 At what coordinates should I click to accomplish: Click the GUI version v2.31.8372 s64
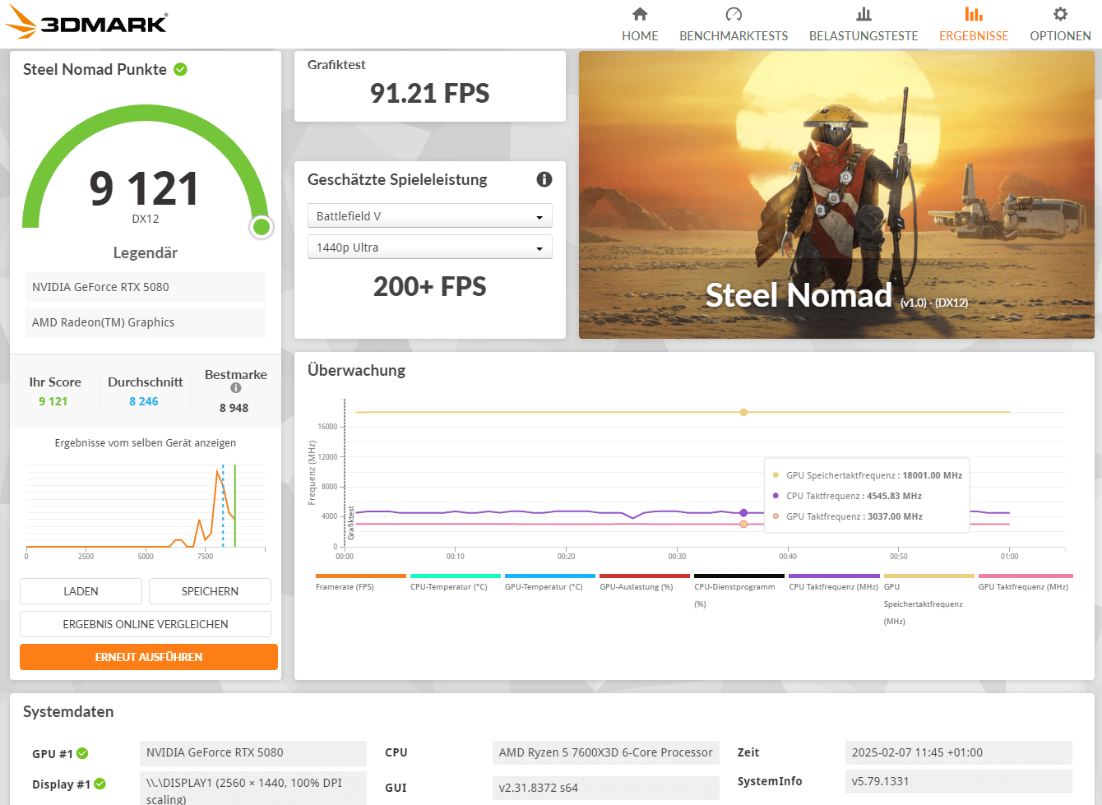click(x=605, y=788)
